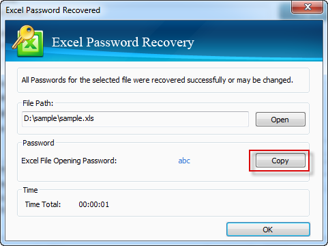Click empty space right of banner title
Screen dimensions: 328x246
(x=257, y=42)
